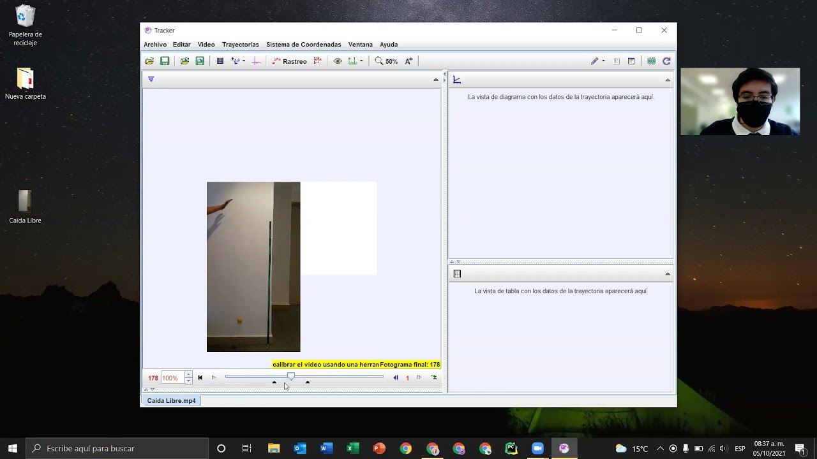Open the Video menu
This screenshot has width=817, height=459.
206,45
